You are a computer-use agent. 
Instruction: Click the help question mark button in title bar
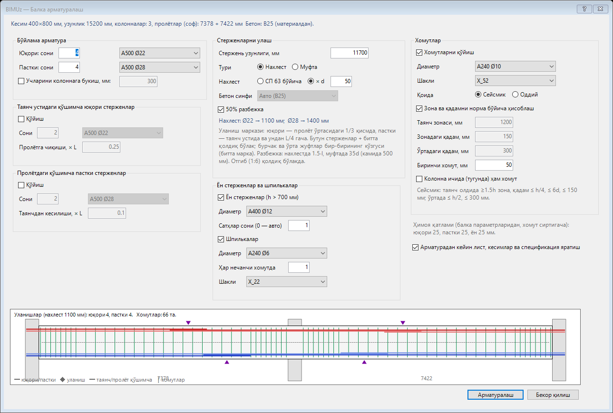click(x=584, y=9)
